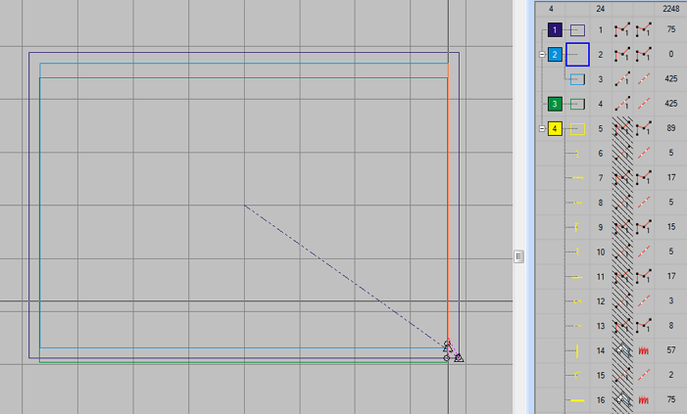Click the triangle marker at the design's bottom-right corner
Screen dimensions: 687x414
pos(459,358)
